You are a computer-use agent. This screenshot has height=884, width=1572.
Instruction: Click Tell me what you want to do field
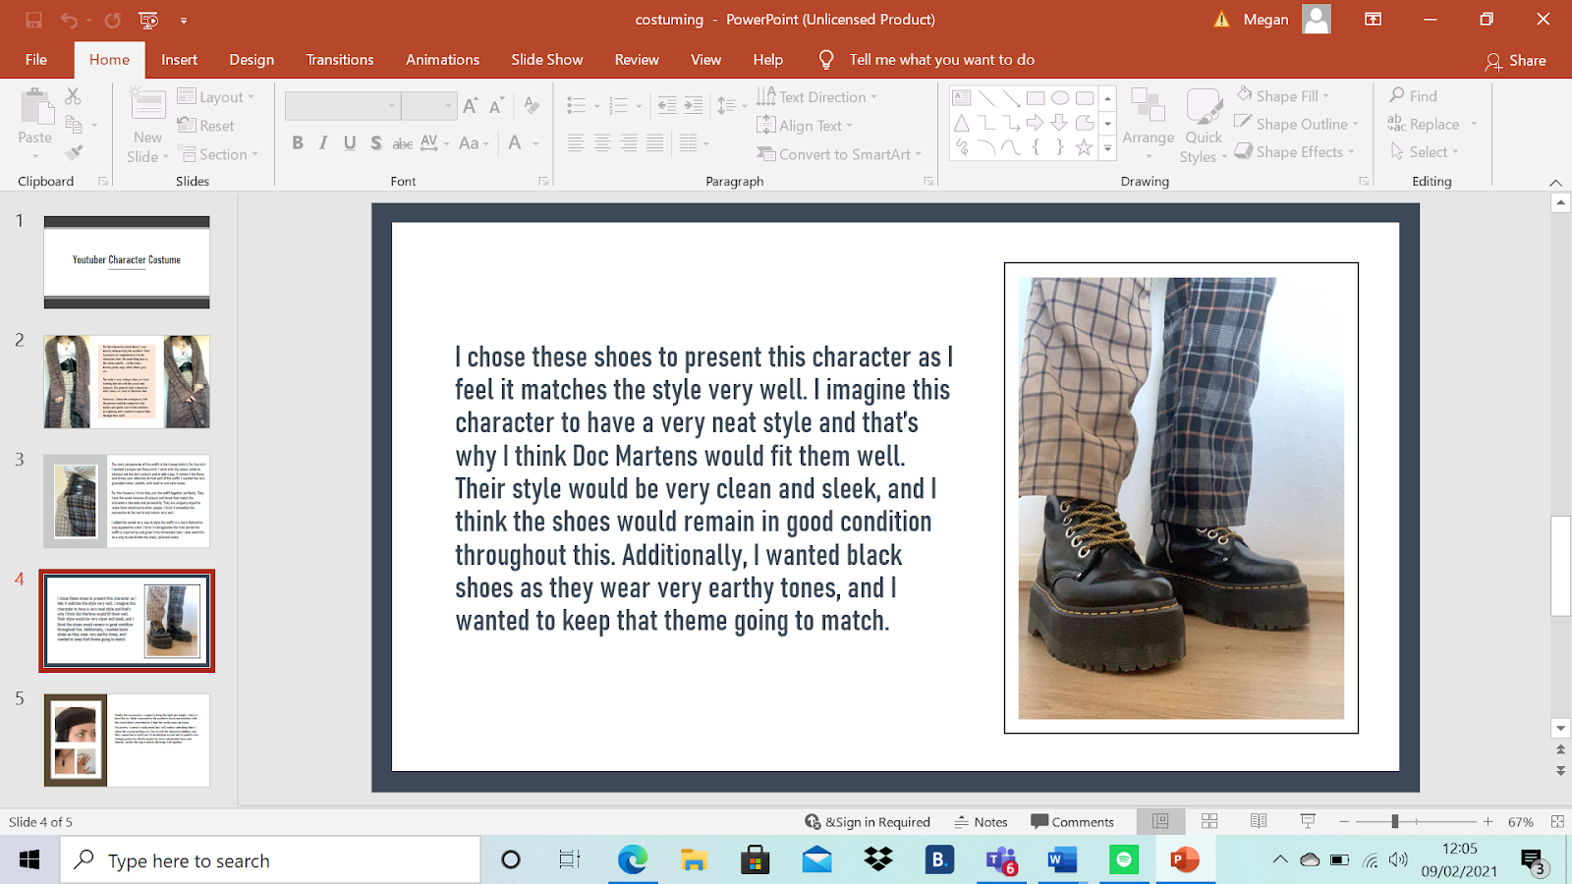941,60
